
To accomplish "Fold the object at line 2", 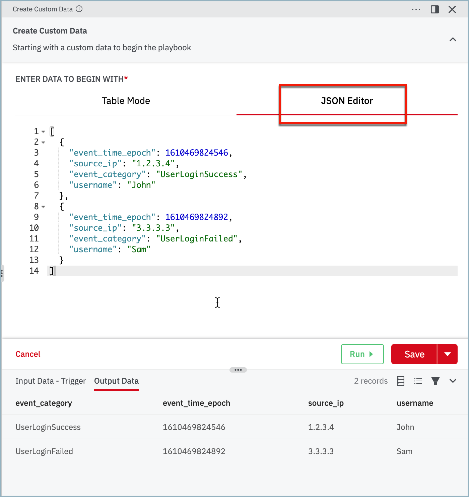I will (x=43, y=142).
